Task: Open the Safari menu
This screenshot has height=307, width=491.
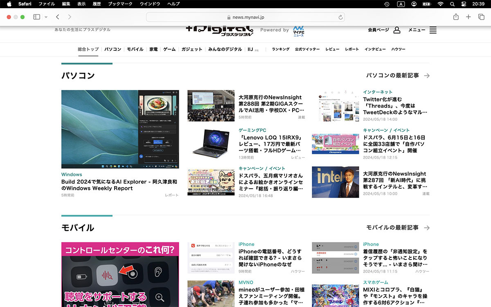Action: coord(25,4)
